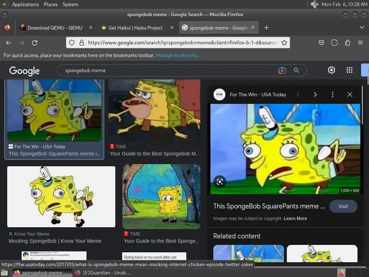Open preview panel more options menu

point(332,95)
